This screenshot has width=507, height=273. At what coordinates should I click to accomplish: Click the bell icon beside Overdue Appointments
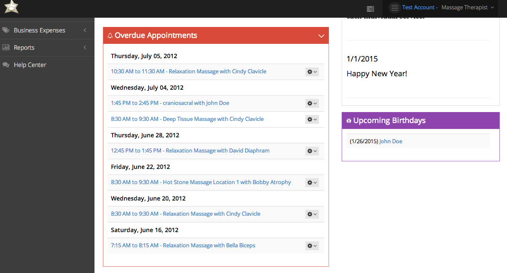point(110,36)
